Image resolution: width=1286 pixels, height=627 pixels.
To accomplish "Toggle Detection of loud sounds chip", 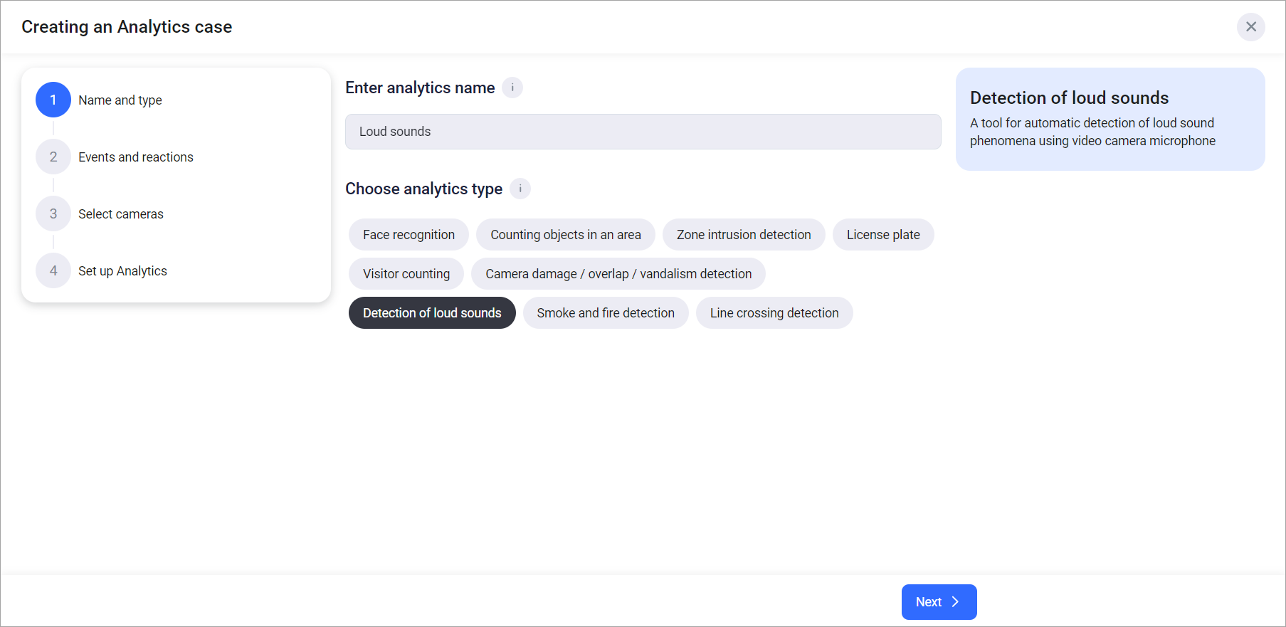I will (x=432, y=313).
